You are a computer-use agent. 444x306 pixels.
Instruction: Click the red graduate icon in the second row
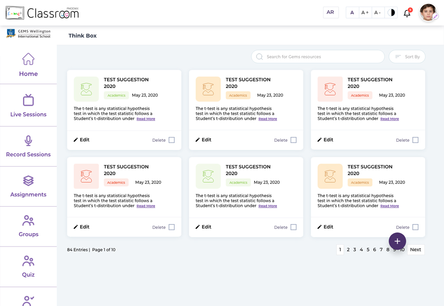(x=86, y=176)
